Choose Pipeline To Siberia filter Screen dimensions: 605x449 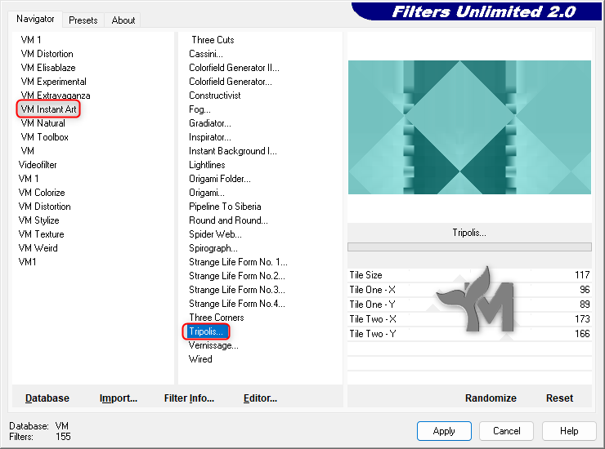225,207
